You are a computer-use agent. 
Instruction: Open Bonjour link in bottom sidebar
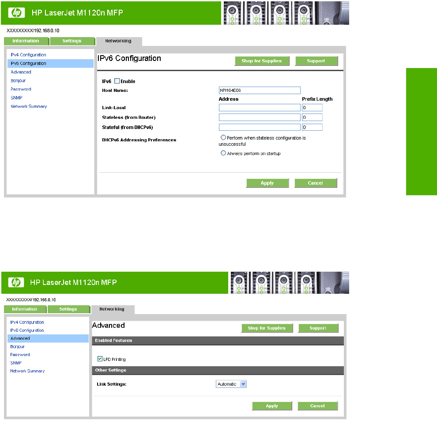pos(17,346)
